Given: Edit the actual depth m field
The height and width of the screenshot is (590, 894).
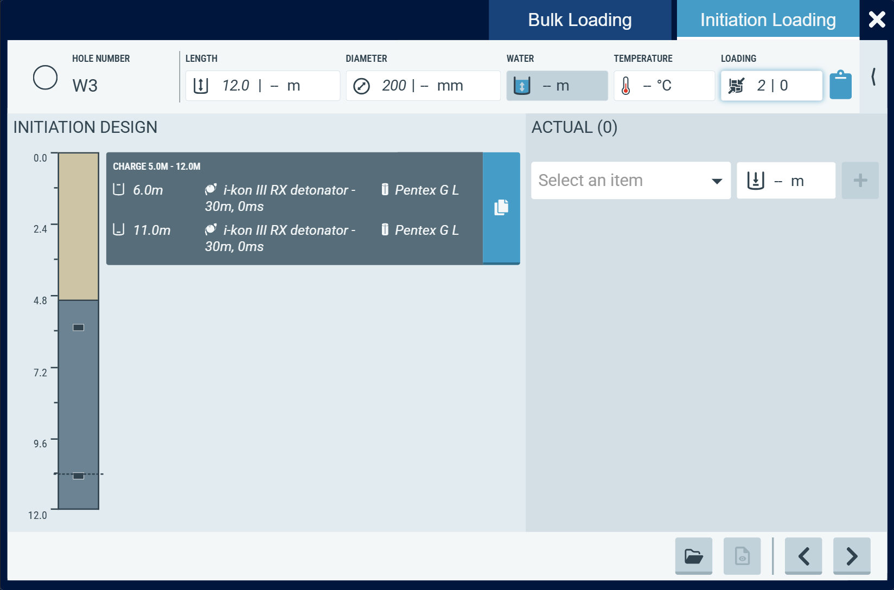Looking at the screenshot, I should [x=786, y=181].
